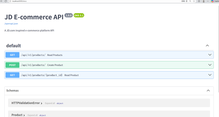Expand the POST Create Product endpoint arrow

coord(210,65)
